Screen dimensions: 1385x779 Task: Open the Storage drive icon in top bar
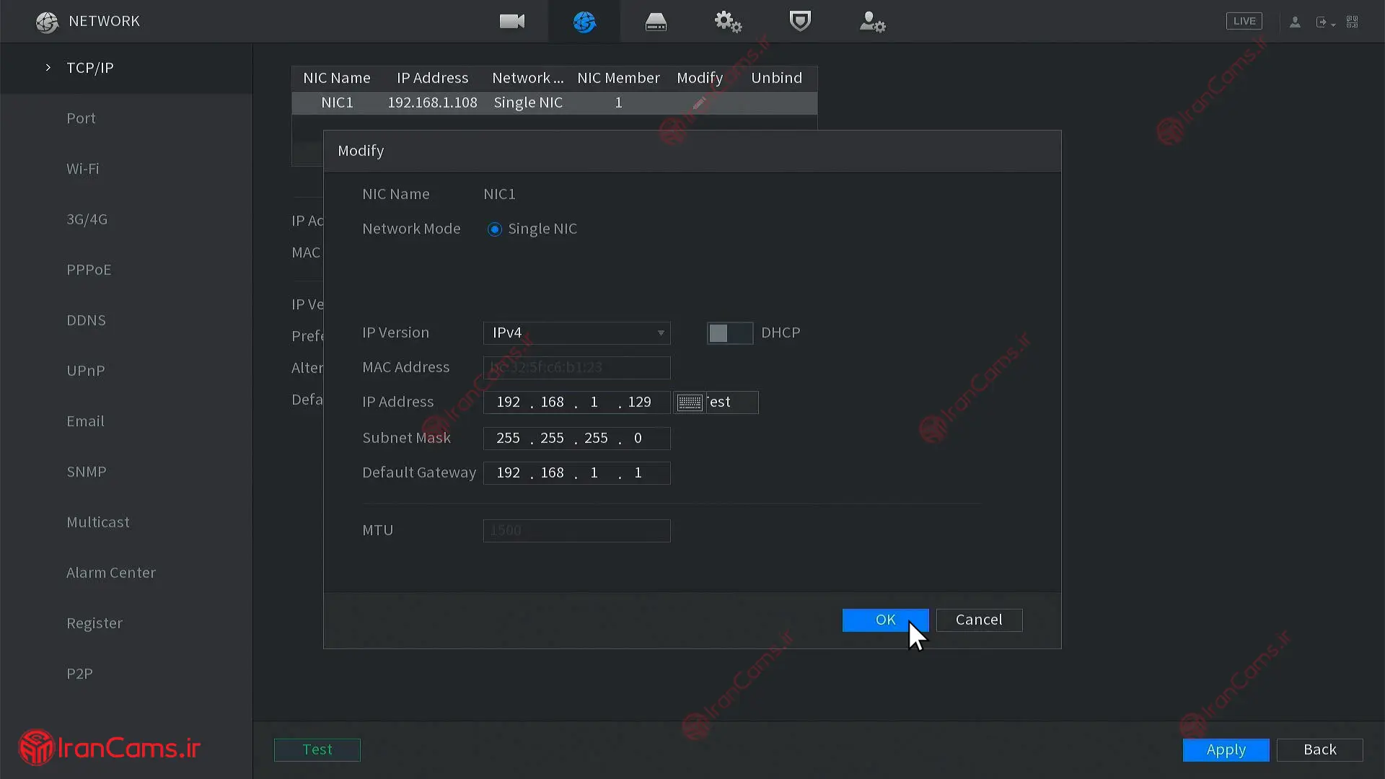click(x=656, y=22)
